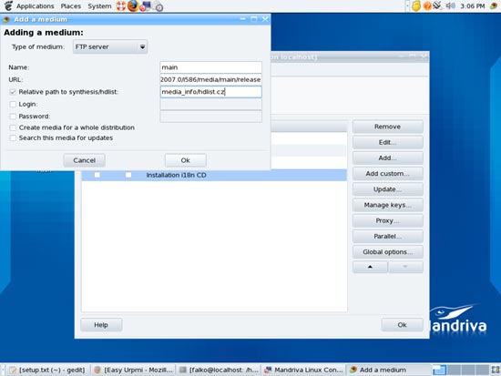Click the Add a medium title bar icon
Viewport: 501px width, 376px height.
pos(5,19)
